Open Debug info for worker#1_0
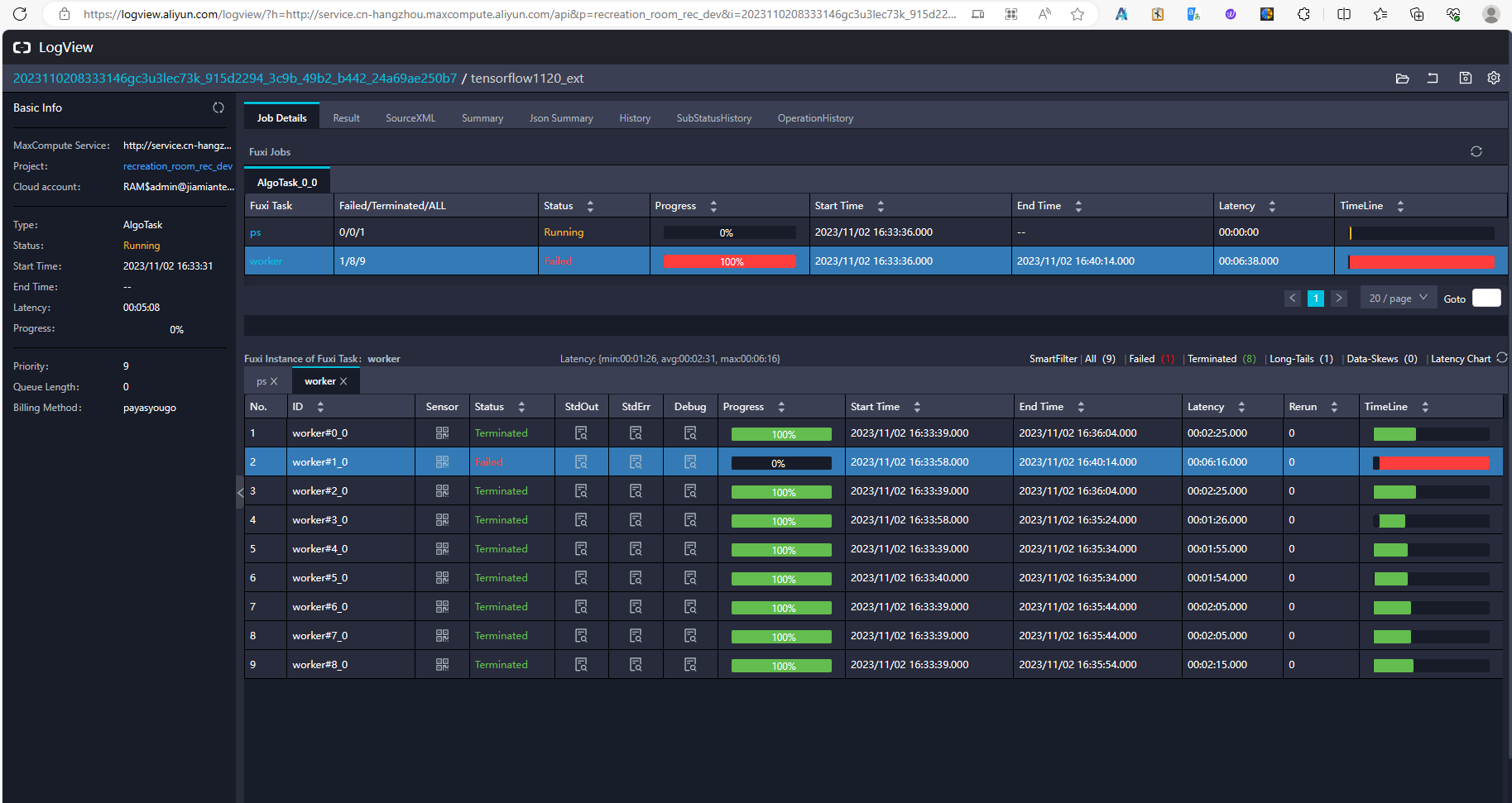This screenshot has width=1512, height=803. pyautogui.click(x=690, y=462)
